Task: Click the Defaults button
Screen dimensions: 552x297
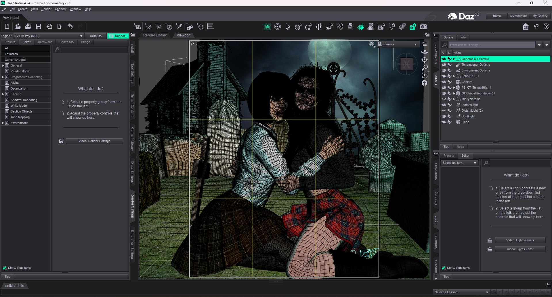Action: 95,36
